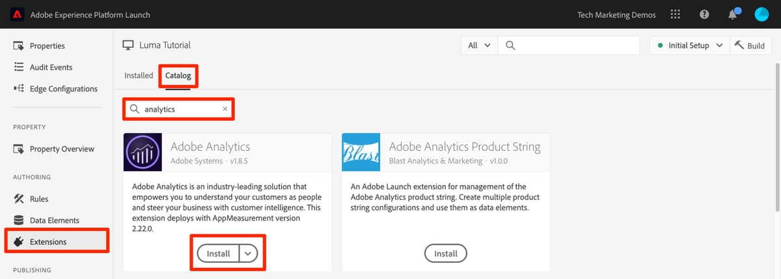This screenshot has width=781, height=279.
Task: Open the All filter dropdown
Action: click(x=479, y=45)
